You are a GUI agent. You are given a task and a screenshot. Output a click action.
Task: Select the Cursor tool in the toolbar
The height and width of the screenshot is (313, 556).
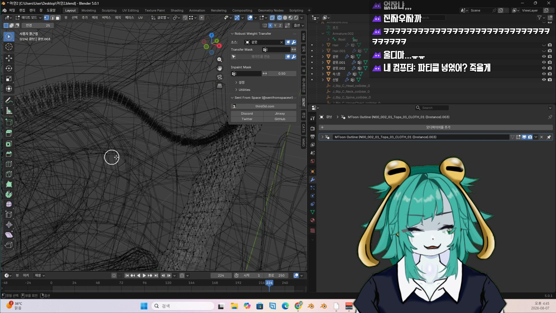[9, 47]
